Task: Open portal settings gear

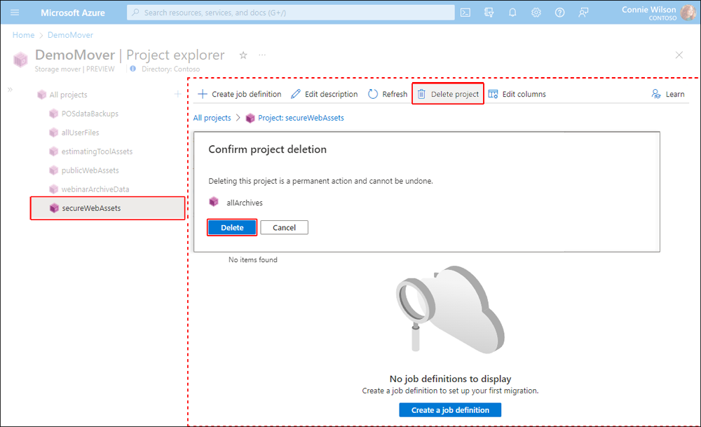Action: [536, 13]
